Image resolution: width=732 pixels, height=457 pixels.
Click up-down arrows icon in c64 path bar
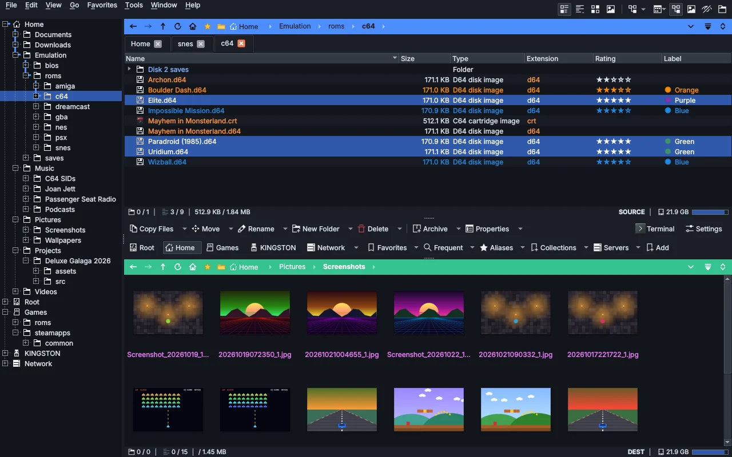point(722,26)
